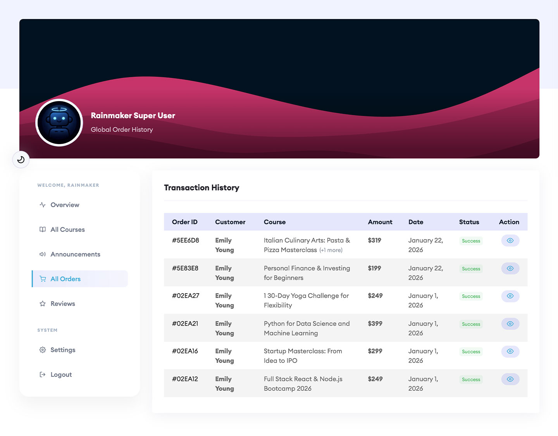Expand the "(+1 more)" courses text
The width and height of the screenshot is (558, 436).
[x=331, y=250]
